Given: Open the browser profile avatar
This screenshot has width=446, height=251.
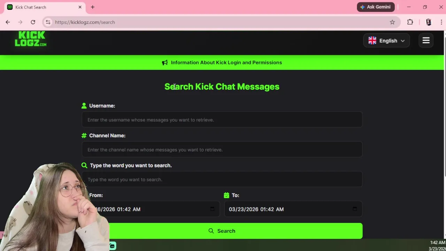Looking at the screenshot, I should 429,22.
